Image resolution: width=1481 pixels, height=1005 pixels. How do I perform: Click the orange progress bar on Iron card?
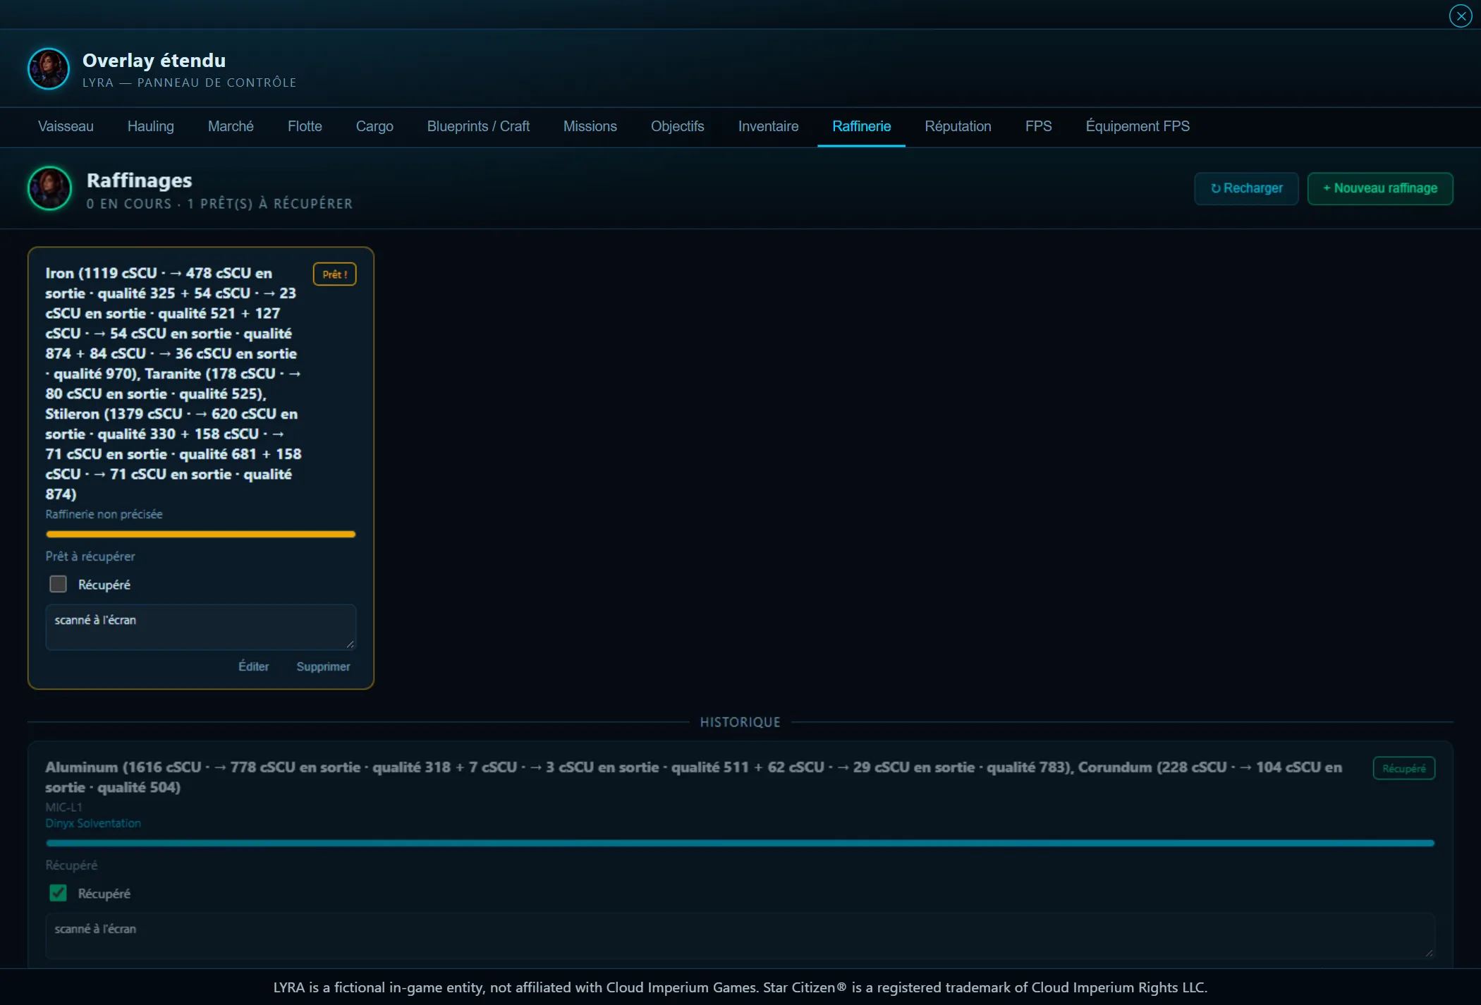tap(200, 535)
